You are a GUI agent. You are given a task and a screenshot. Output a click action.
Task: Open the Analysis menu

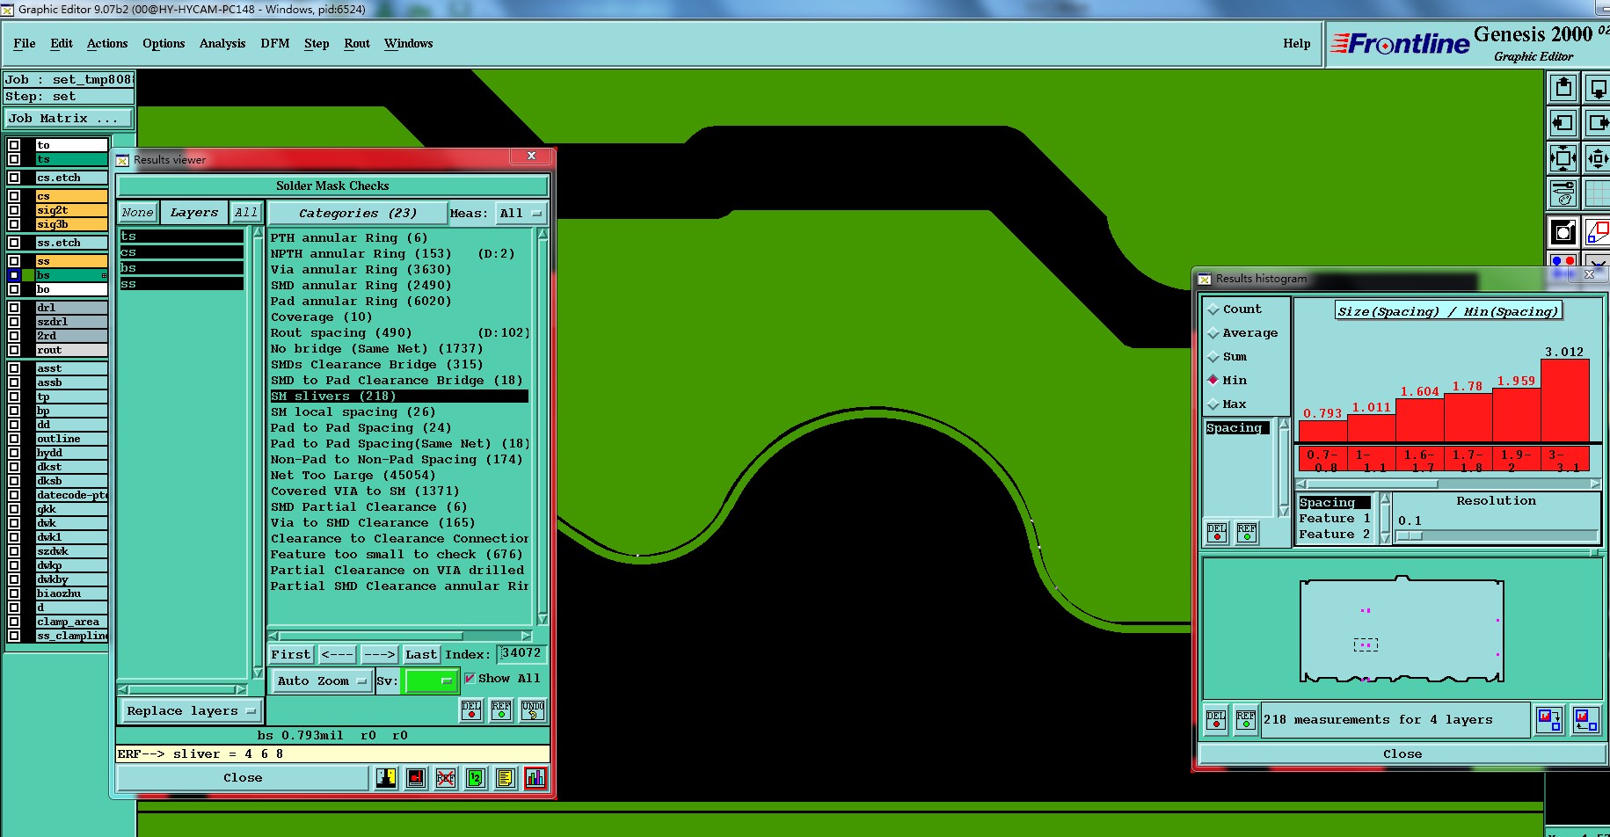click(222, 43)
